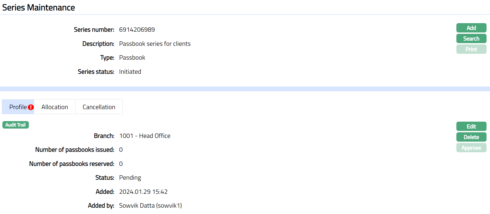The height and width of the screenshot is (214, 490).
Task: Click the Series Maintenance page heading
Action: click(39, 7)
